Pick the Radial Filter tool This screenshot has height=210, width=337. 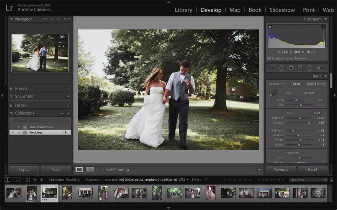point(309,68)
